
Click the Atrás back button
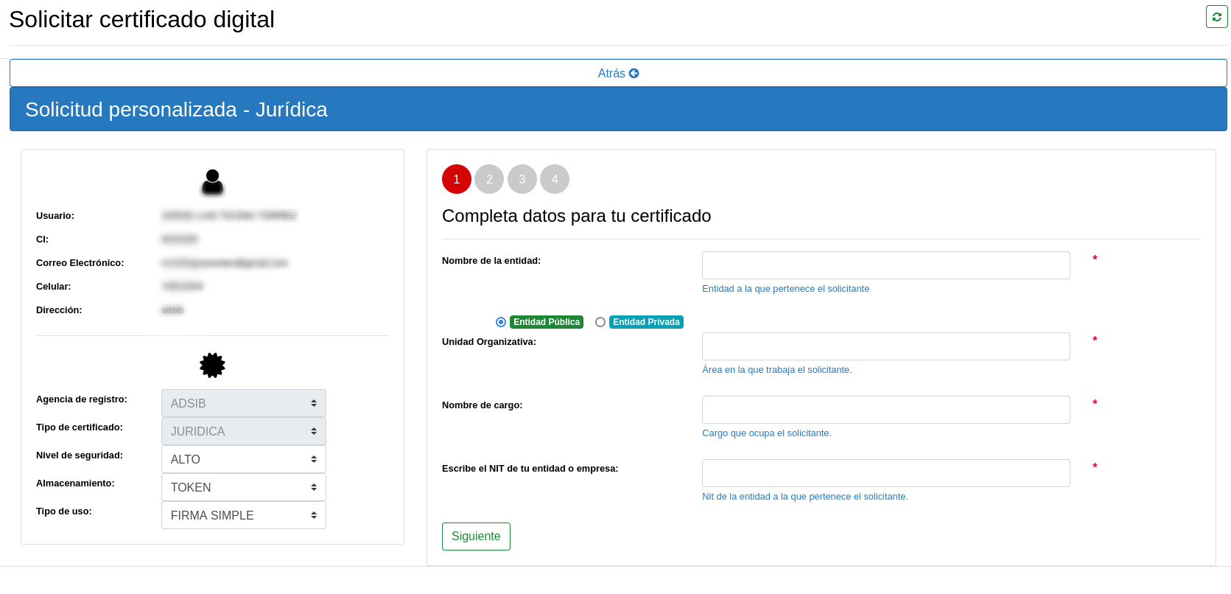(617, 73)
